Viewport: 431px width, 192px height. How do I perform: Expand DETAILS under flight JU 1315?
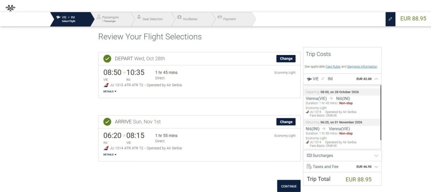click(110, 91)
